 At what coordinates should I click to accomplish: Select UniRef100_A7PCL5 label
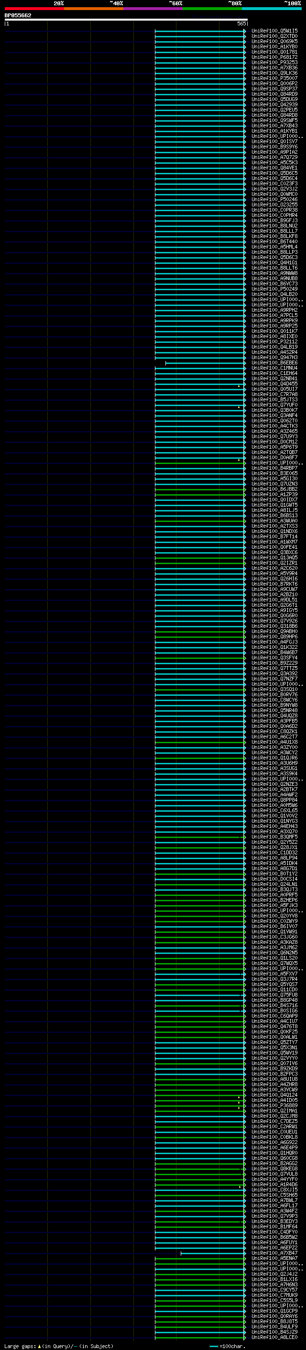274,316
